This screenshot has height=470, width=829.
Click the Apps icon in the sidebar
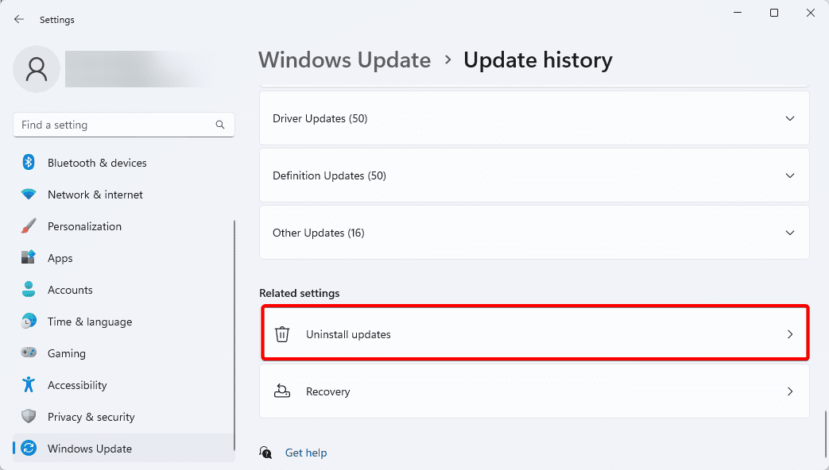click(x=29, y=258)
